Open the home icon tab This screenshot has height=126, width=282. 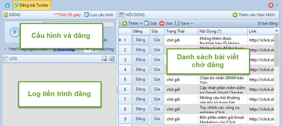pos(7,5)
